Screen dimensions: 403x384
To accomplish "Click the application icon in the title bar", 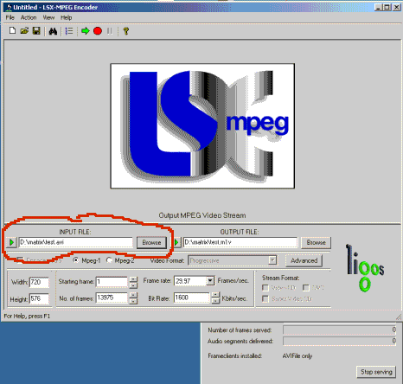I will click(x=9, y=7).
